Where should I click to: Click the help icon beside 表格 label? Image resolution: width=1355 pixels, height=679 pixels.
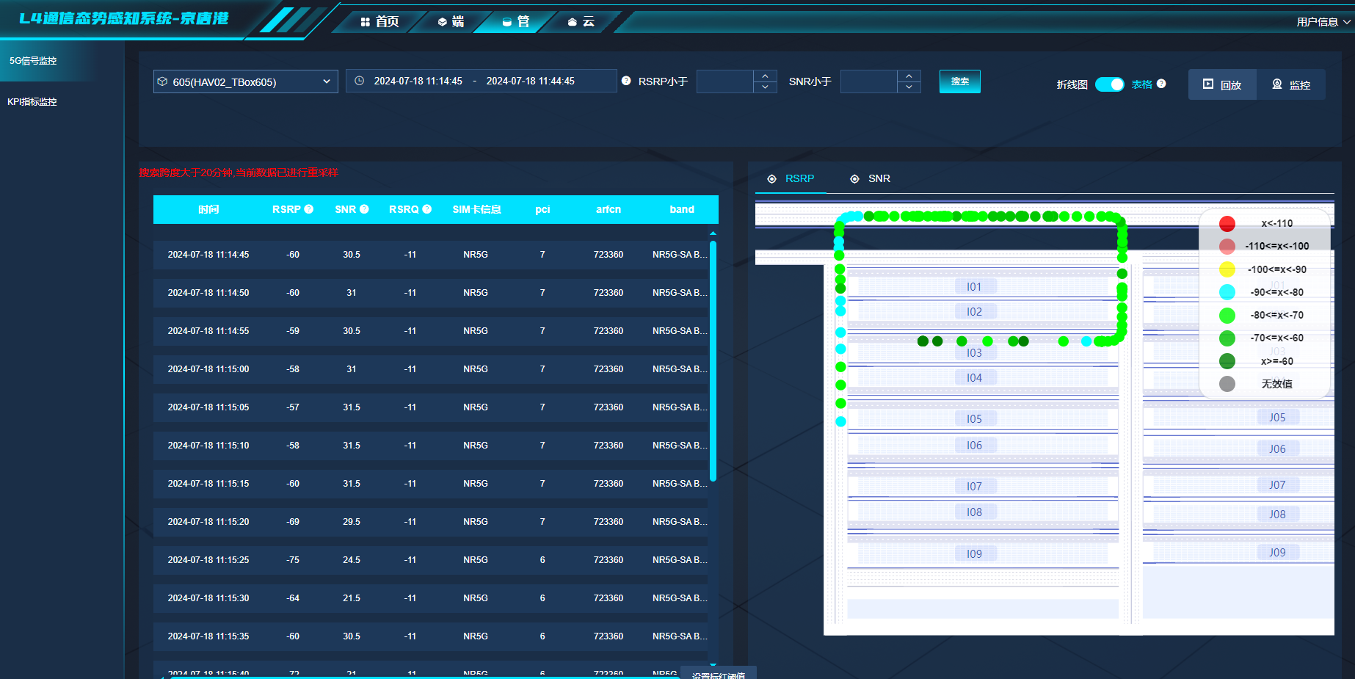coord(1161,84)
